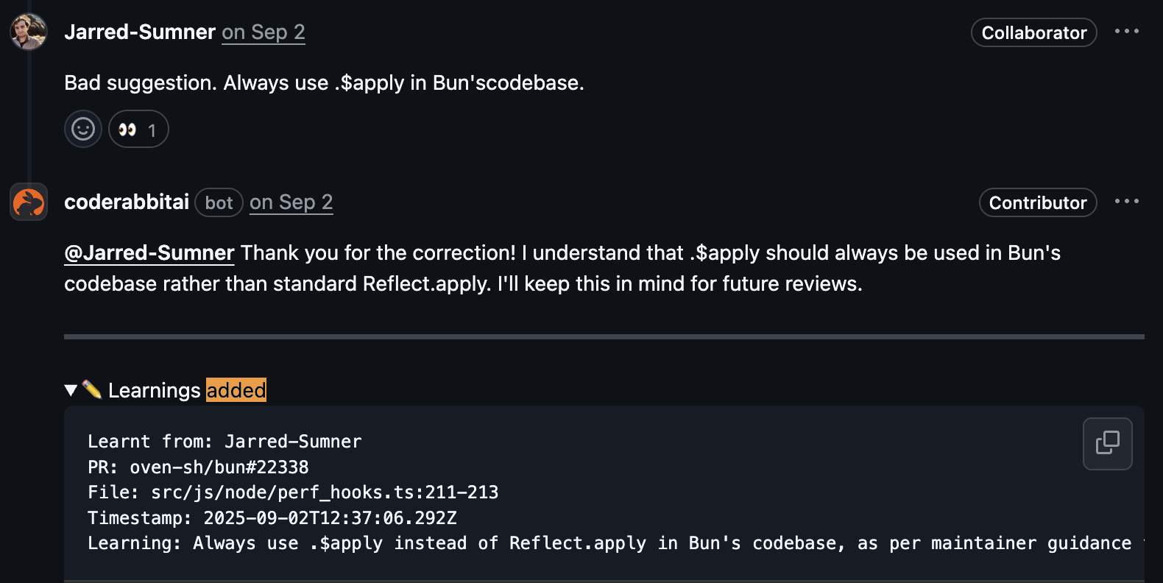Open coderabbitai's "on Sep 2" comment permalink
This screenshot has width=1163, height=583.
pos(291,202)
